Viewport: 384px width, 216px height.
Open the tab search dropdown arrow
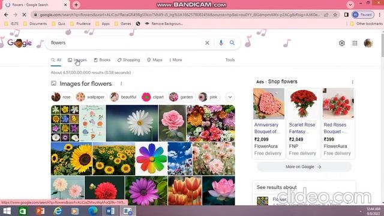[350, 5]
